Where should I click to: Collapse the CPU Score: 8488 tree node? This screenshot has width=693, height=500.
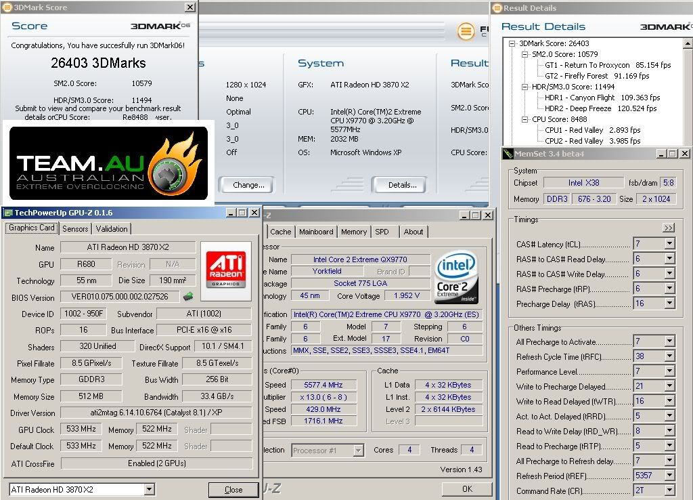(524, 119)
